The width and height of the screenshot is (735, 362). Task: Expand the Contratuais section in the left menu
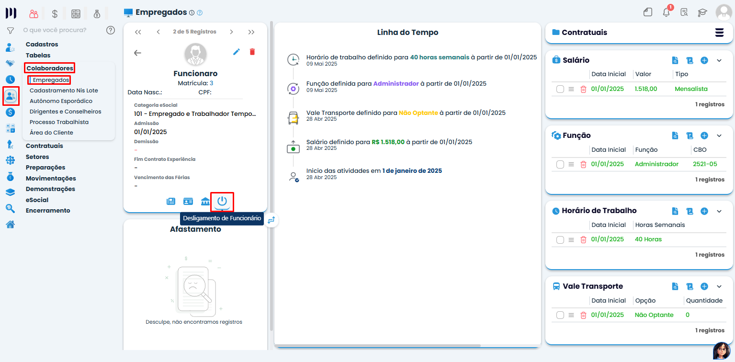tap(45, 146)
